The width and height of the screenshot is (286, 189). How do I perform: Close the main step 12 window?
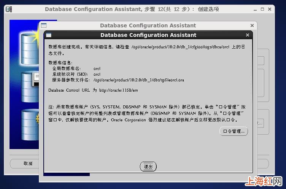270,9
